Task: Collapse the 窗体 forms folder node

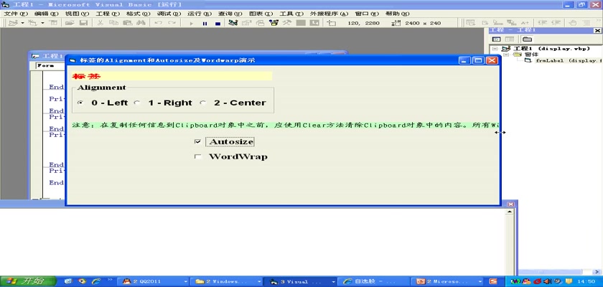Action: [x=505, y=55]
